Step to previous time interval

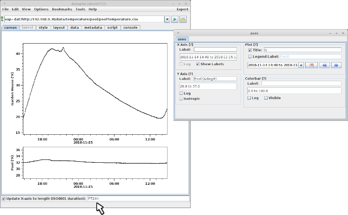click(324, 65)
